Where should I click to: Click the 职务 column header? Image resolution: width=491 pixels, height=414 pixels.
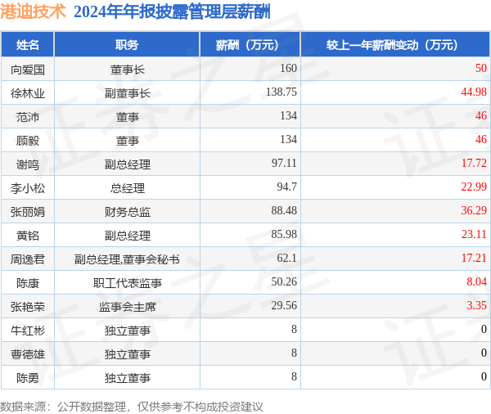(127, 45)
